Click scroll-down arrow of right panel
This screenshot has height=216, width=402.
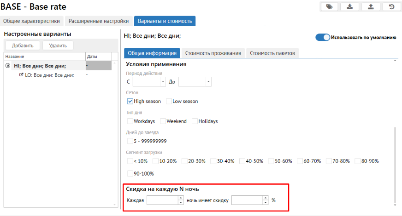coord(395,205)
